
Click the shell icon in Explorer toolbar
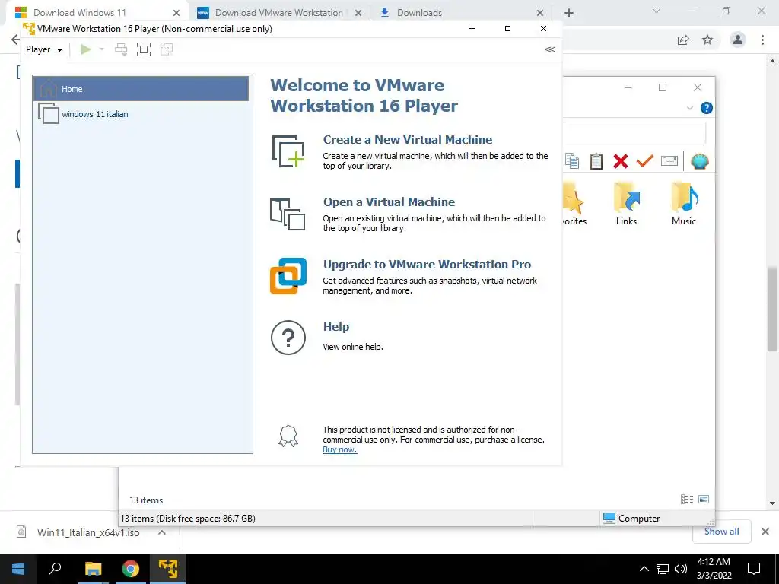point(700,161)
